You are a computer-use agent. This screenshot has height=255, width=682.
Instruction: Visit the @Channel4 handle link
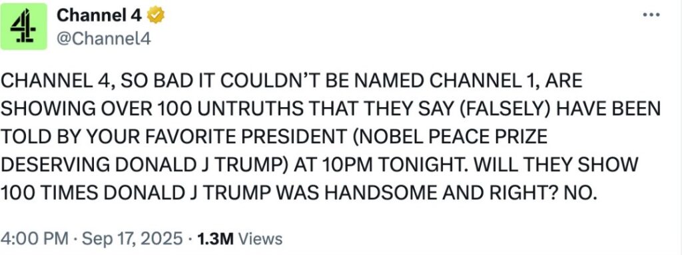pos(103,39)
